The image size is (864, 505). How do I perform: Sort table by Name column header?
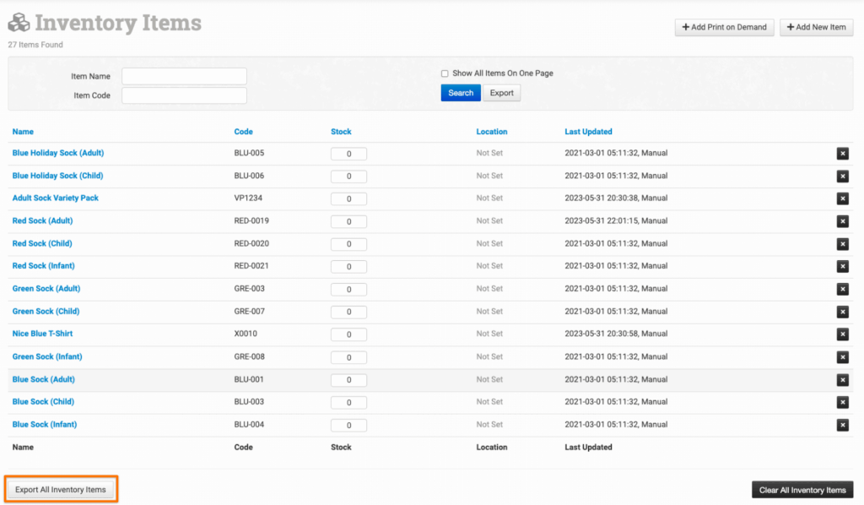click(23, 132)
